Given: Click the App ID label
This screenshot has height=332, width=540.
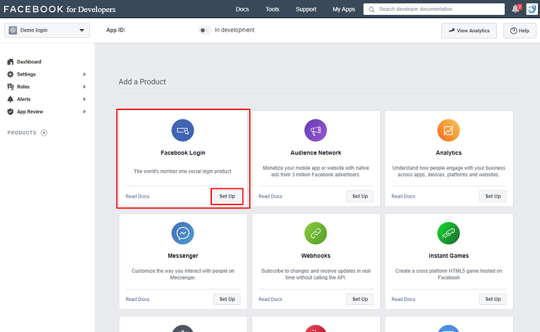Looking at the screenshot, I should coord(115,30).
